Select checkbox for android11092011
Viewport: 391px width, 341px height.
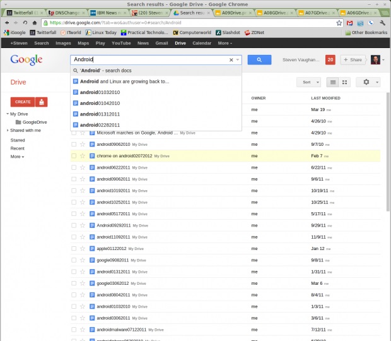click(74, 237)
